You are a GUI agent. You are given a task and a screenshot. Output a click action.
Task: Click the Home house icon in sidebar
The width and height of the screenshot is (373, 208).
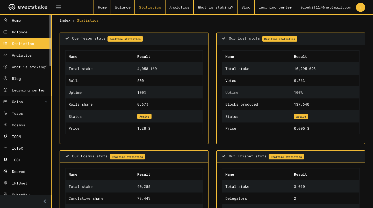[5, 20]
